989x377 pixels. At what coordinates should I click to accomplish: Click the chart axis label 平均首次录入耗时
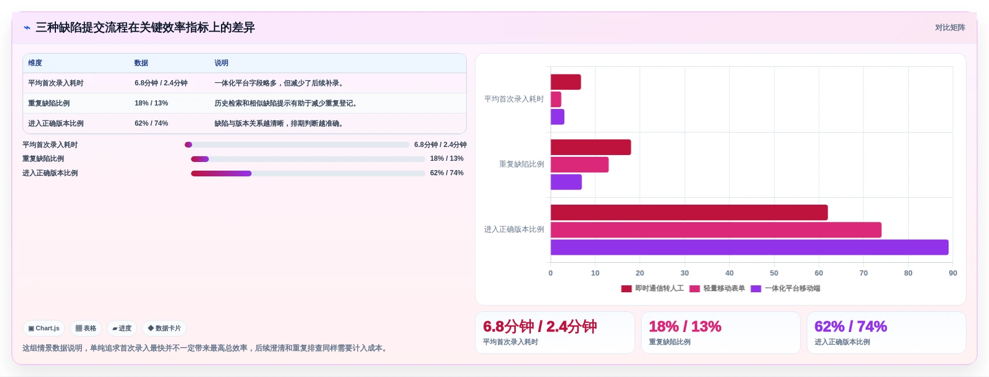click(514, 99)
